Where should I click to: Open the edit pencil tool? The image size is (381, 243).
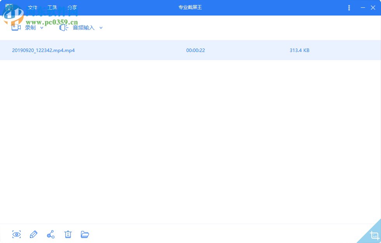pyautogui.click(x=33, y=234)
